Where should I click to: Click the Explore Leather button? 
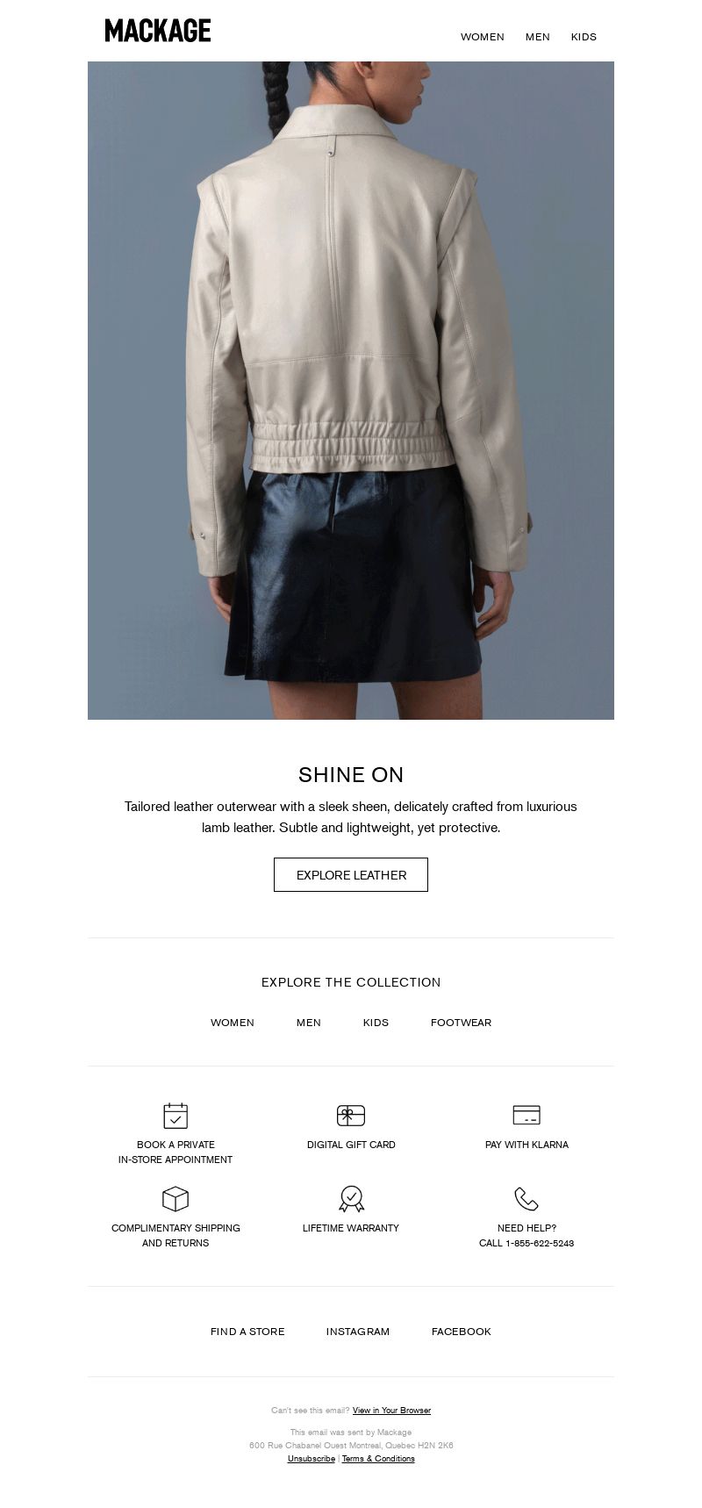click(351, 875)
